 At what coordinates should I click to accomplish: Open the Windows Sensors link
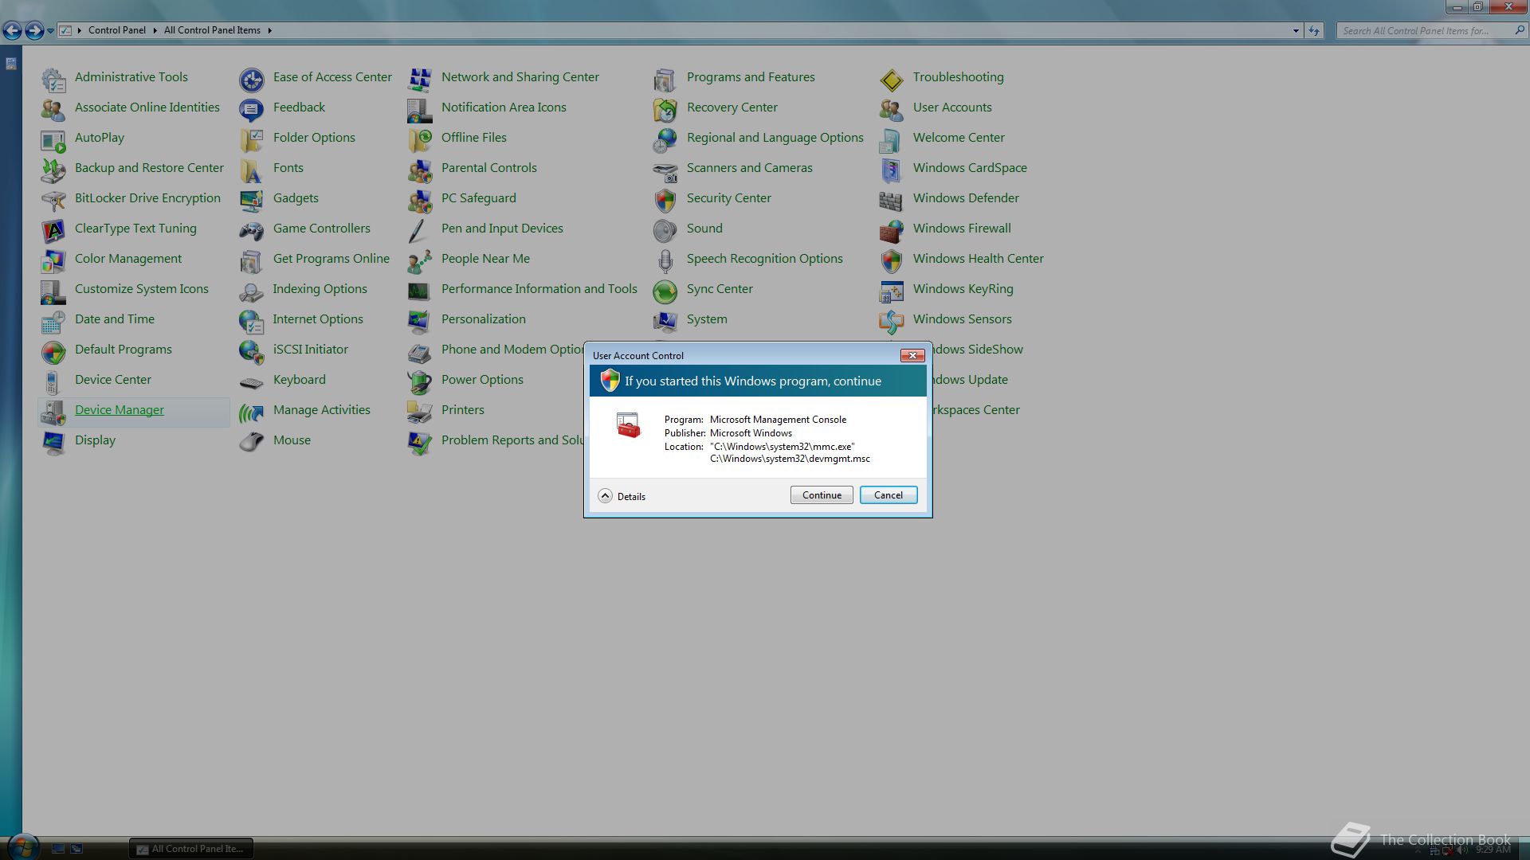tap(962, 319)
